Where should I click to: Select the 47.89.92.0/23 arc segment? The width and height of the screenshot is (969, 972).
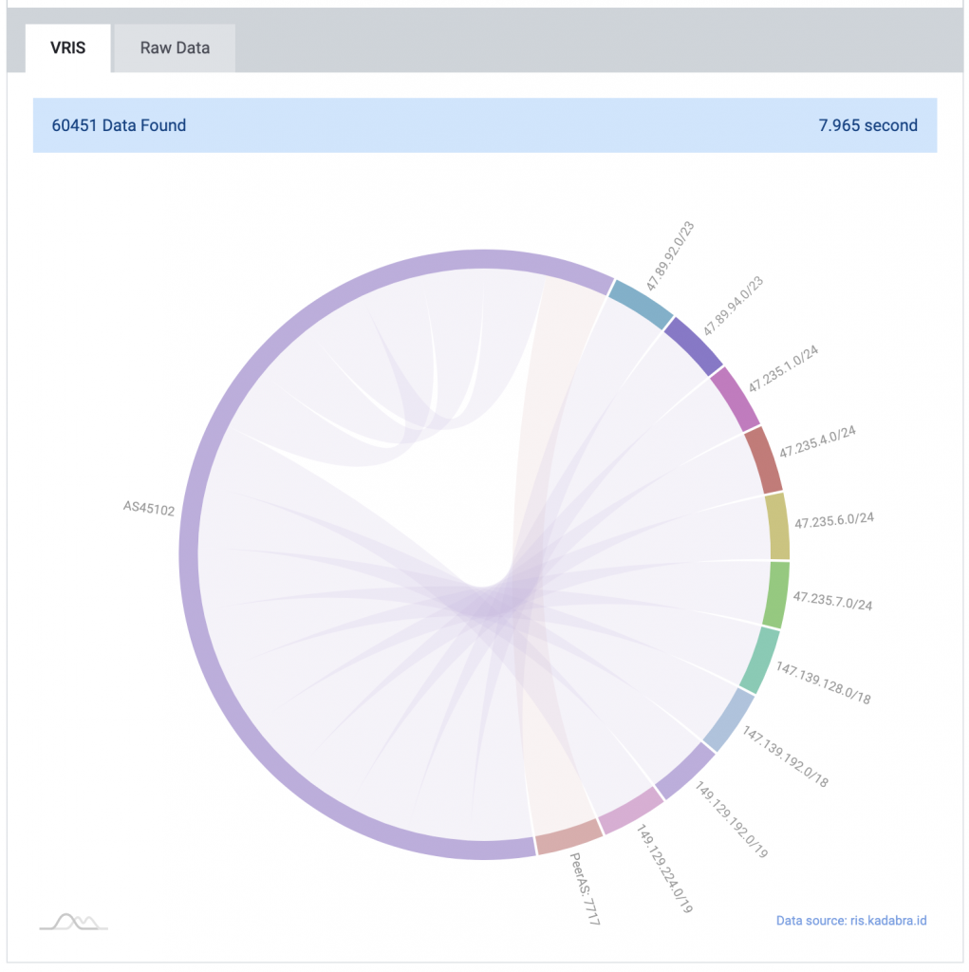[x=641, y=304]
